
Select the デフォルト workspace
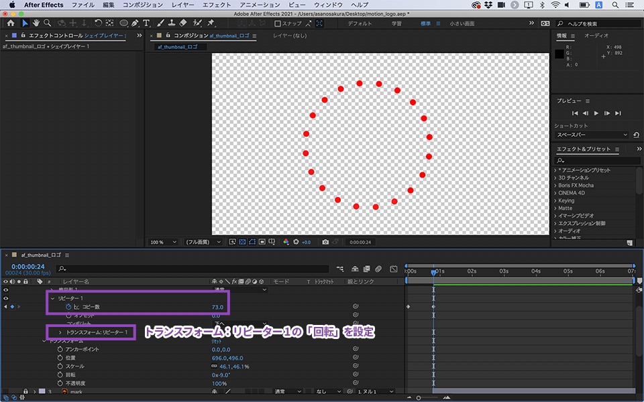click(360, 23)
